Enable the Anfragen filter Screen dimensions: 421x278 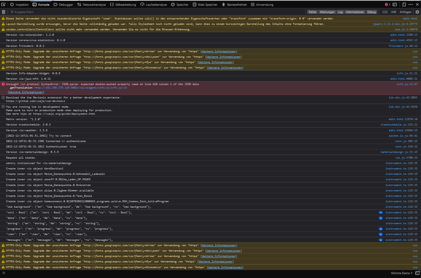pyautogui.click(x=405, y=12)
